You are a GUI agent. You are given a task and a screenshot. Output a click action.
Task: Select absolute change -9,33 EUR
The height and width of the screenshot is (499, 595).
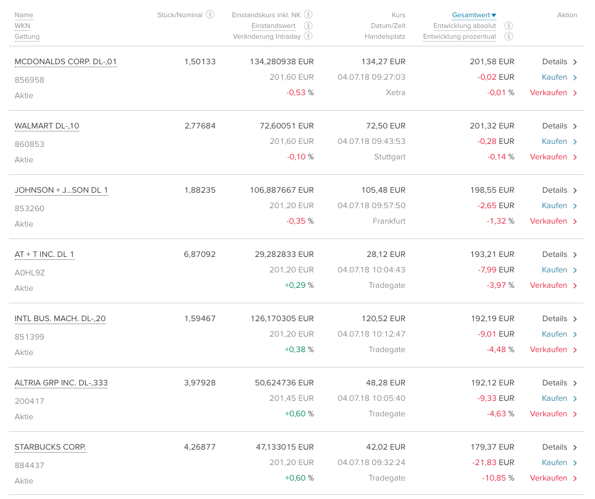tap(496, 398)
